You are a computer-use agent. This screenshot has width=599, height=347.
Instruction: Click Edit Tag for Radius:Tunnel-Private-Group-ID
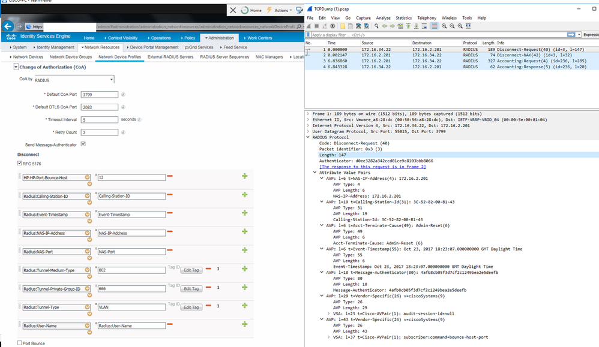click(191, 289)
